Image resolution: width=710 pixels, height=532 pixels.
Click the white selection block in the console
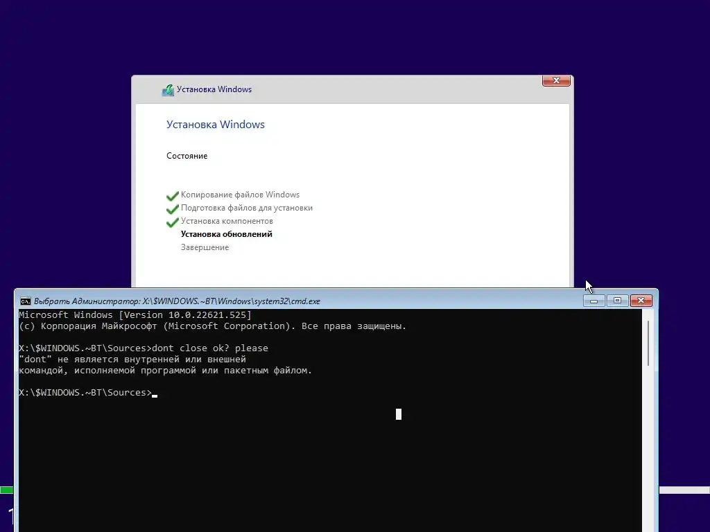click(399, 414)
